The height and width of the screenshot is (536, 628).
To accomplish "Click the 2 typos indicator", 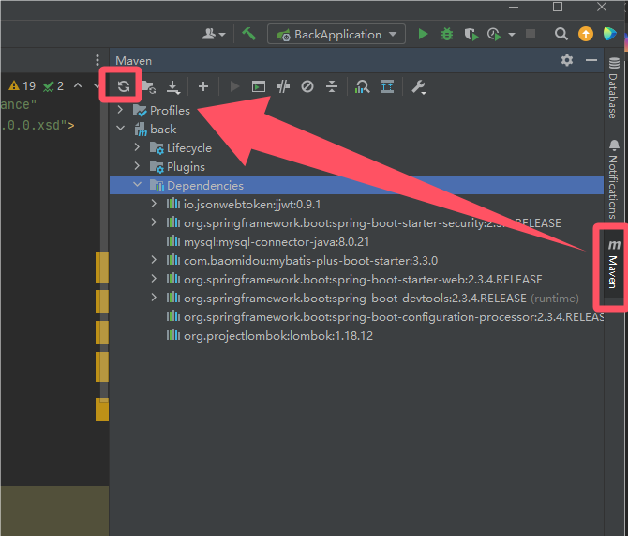I will pos(53,85).
